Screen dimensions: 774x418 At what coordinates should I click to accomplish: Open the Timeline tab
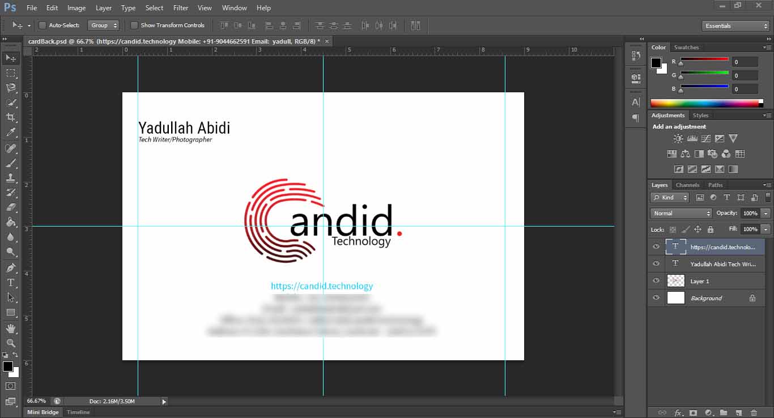tap(78, 412)
